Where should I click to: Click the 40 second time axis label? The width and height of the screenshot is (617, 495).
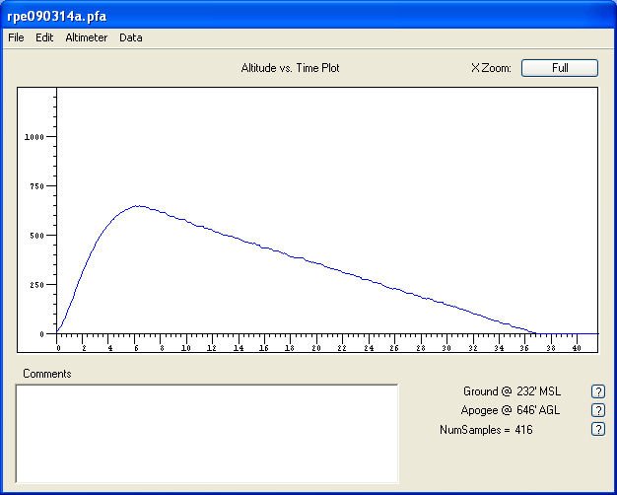577,348
